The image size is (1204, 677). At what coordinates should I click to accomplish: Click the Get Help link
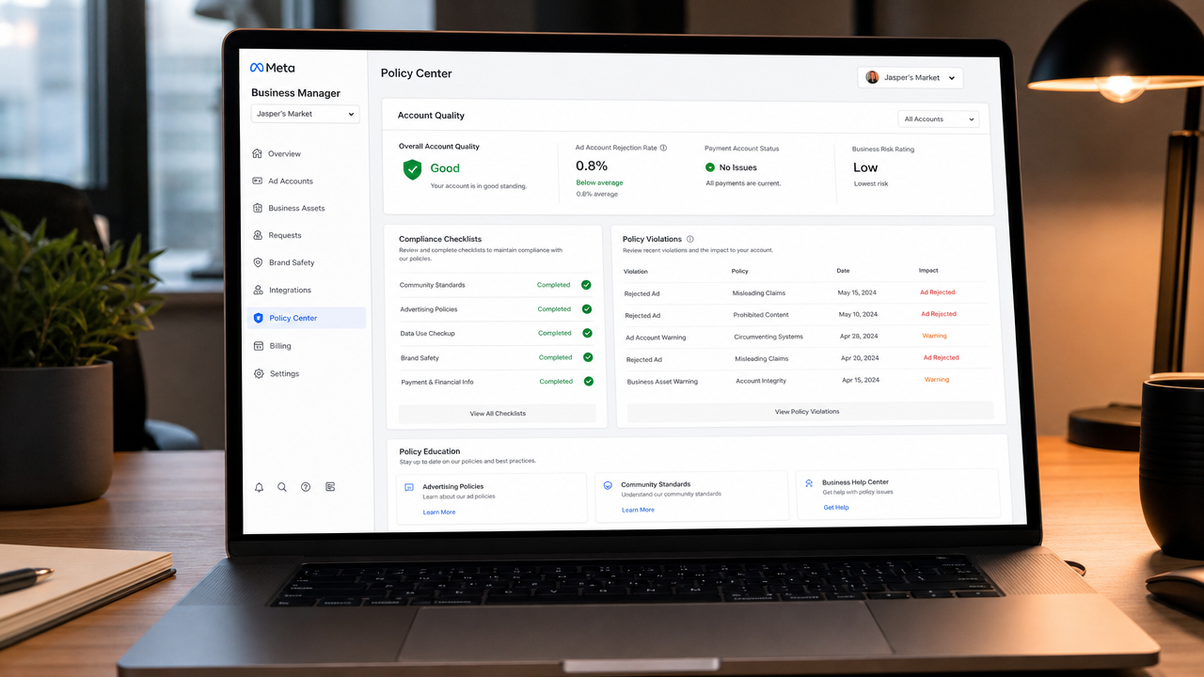(836, 508)
